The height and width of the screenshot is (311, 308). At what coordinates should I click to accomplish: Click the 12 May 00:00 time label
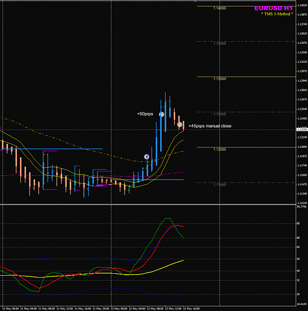[x=119, y=309]
